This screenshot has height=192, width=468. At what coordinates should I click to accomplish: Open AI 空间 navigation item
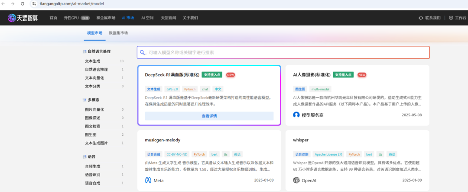point(147,18)
